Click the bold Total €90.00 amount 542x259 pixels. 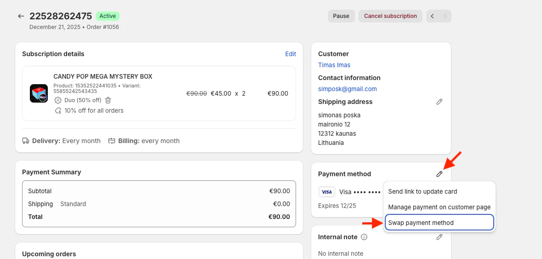280,217
